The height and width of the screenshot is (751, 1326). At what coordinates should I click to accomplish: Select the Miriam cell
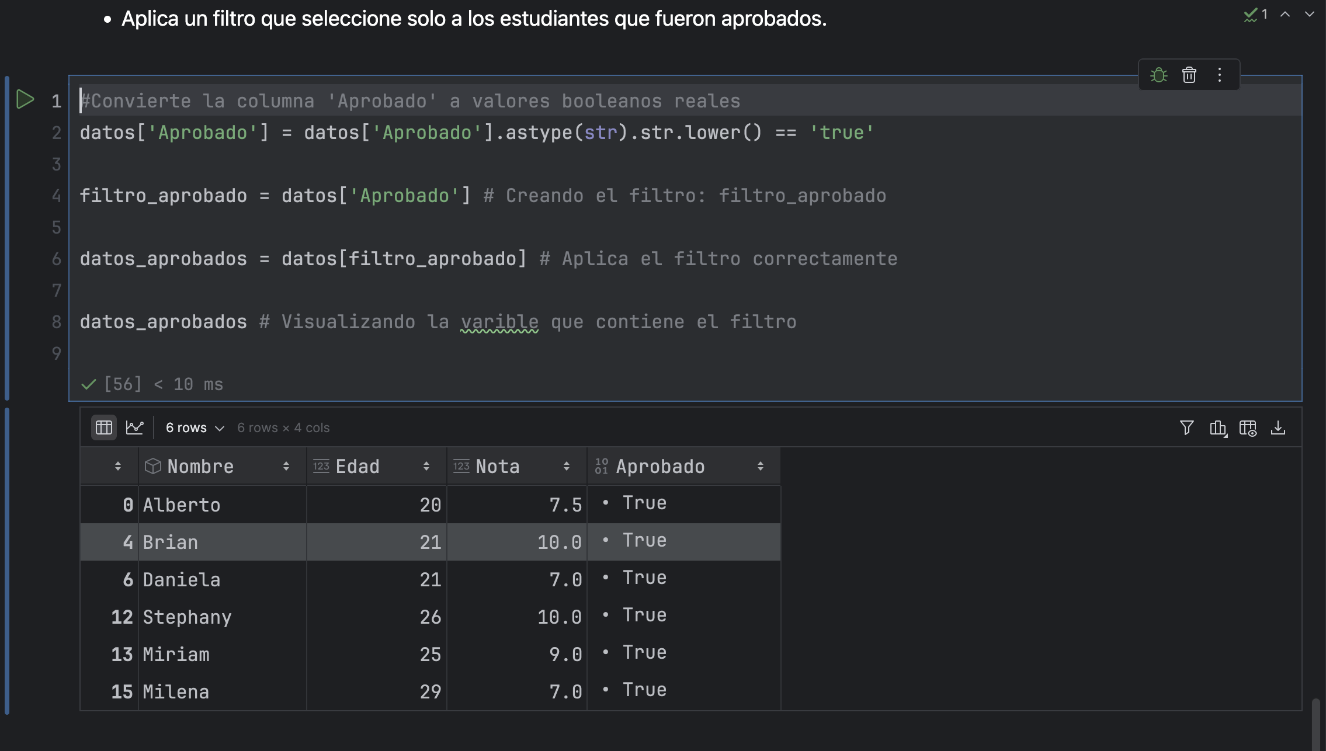[223, 654]
